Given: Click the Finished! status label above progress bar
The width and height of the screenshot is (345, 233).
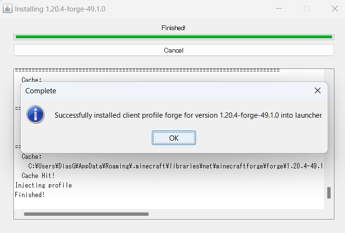Looking at the screenshot, I should (173, 28).
